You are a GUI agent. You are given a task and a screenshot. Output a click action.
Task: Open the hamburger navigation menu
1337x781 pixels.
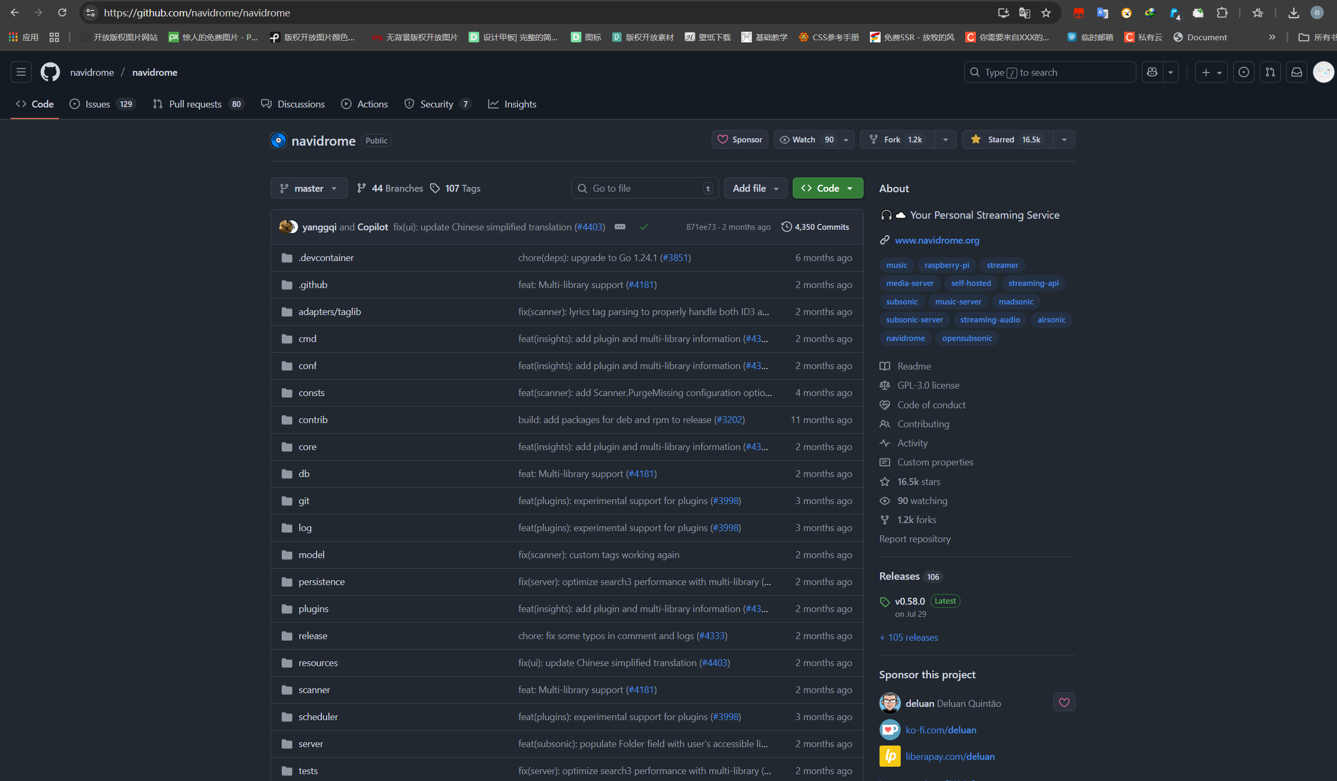pyautogui.click(x=21, y=72)
